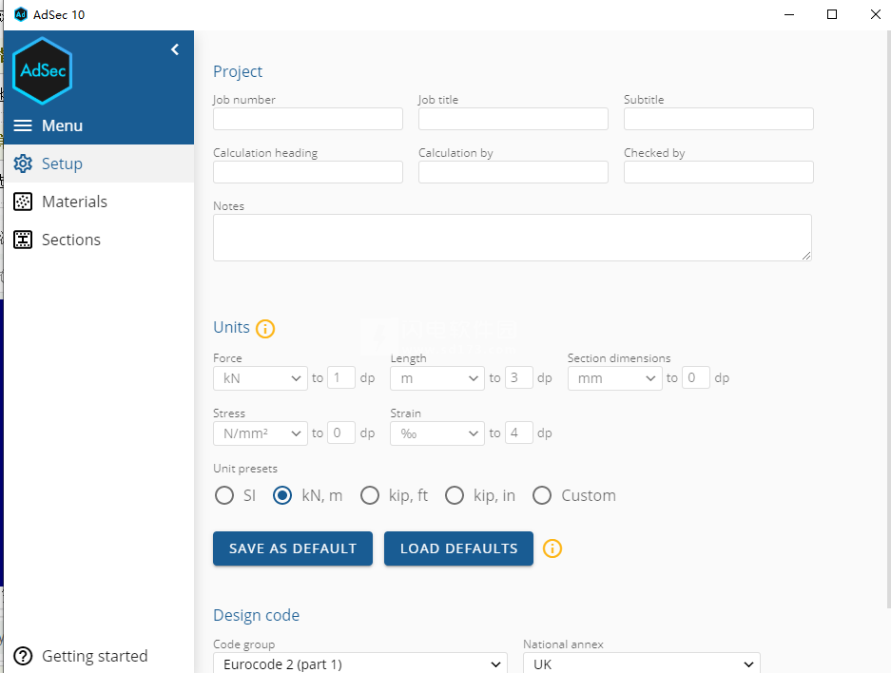Click the Sections sidebar icon
This screenshot has width=891, height=673.
click(x=23, y=240)
